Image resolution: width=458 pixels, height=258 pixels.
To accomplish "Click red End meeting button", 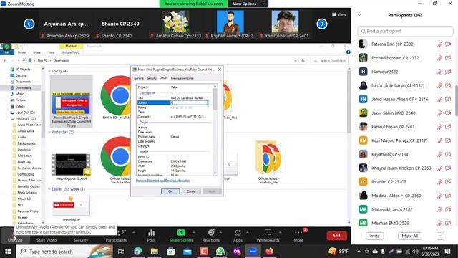I will 336,236.
